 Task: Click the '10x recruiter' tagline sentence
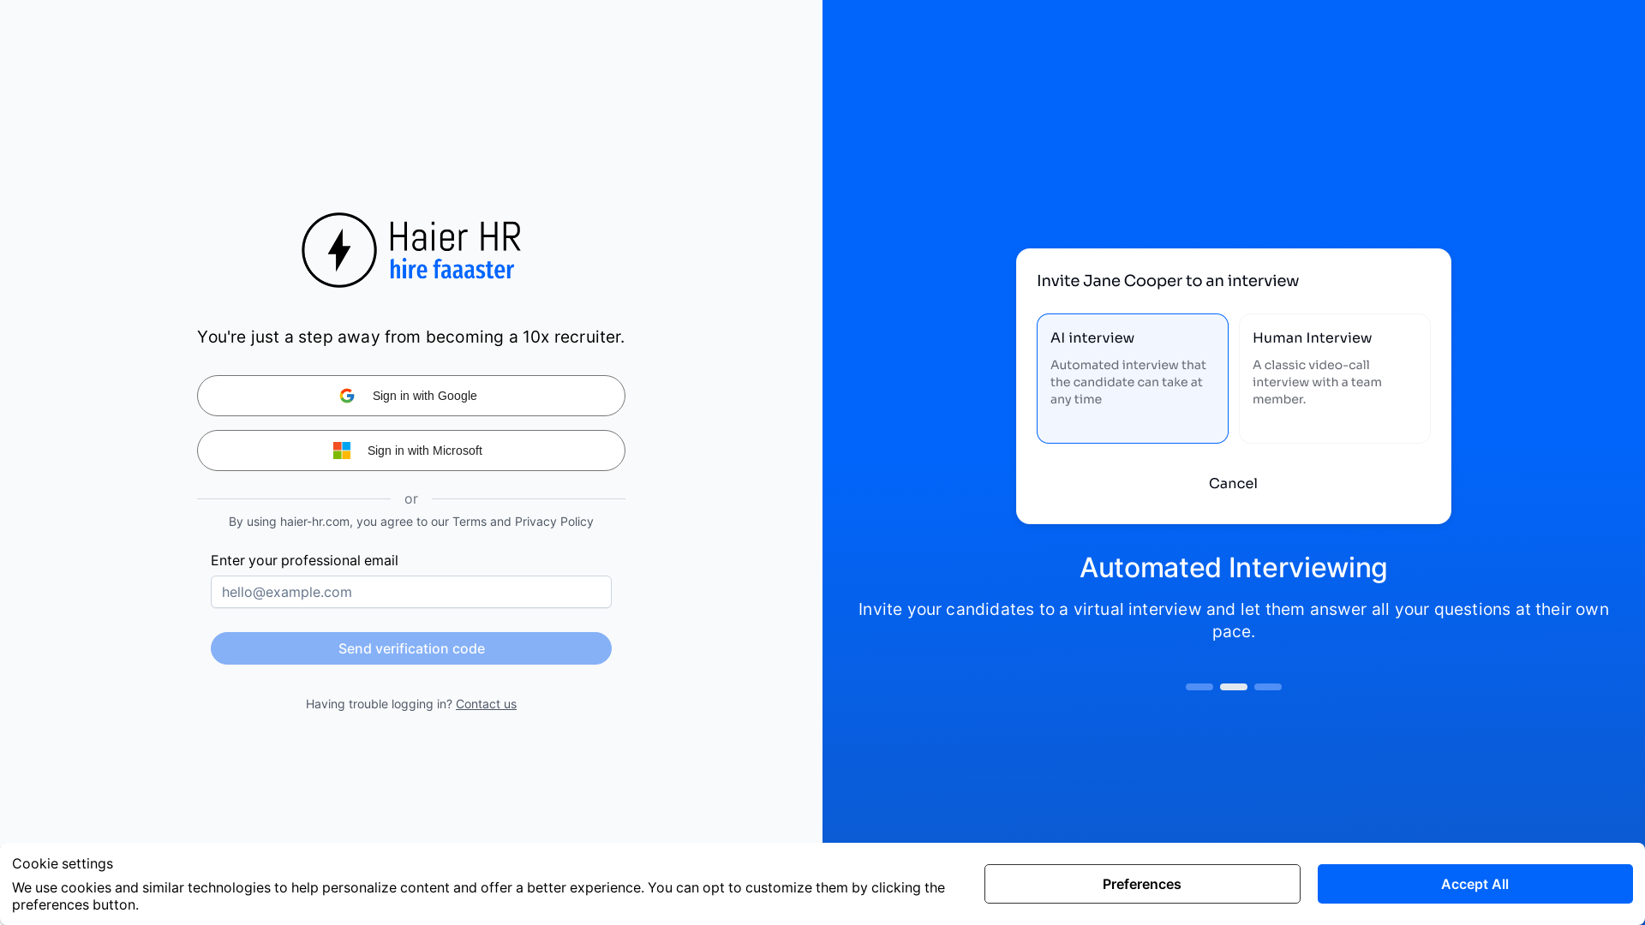[411, 337]
